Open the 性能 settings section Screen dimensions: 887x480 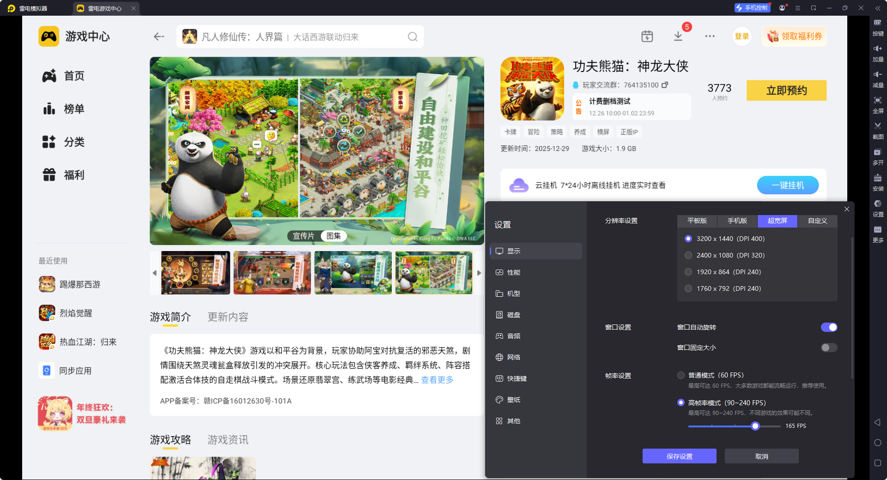click(x=513, y=272)
